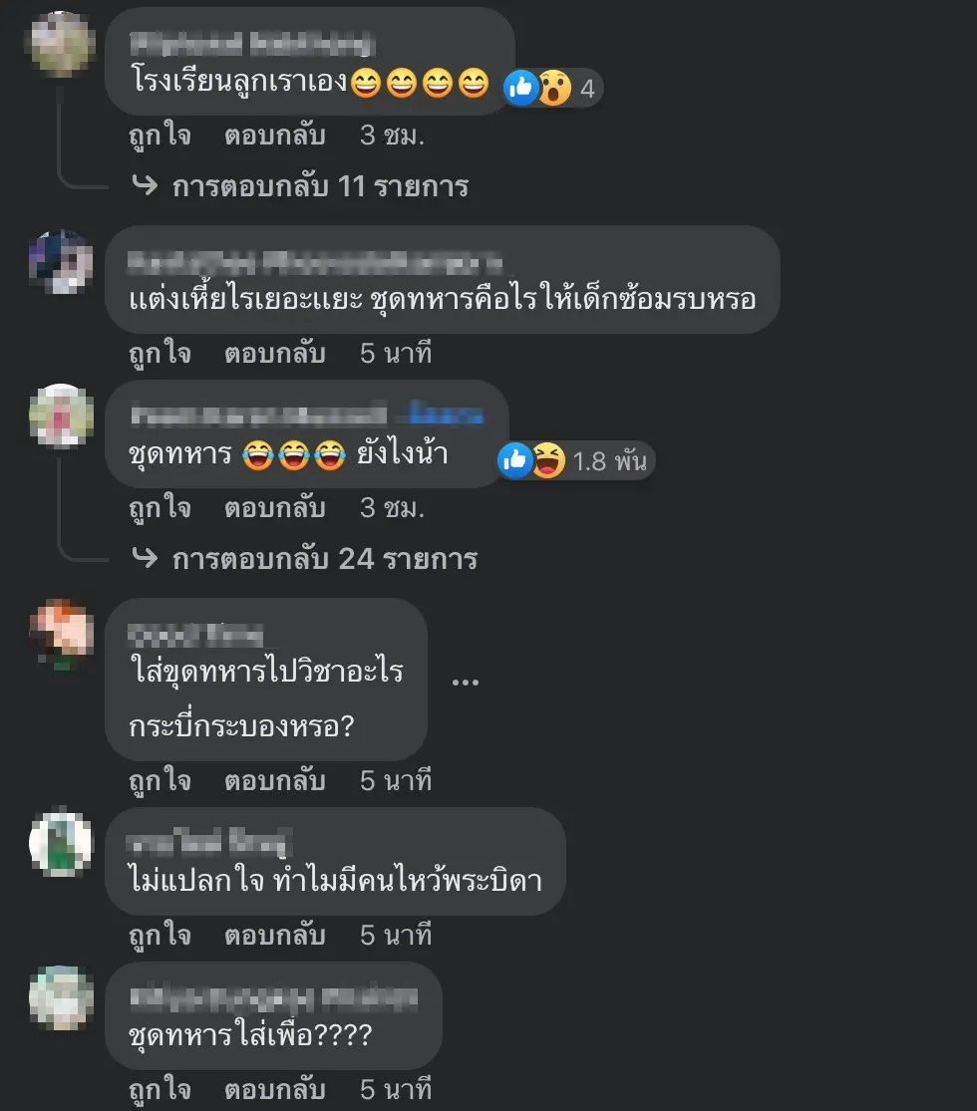The image size is (977, 1111).
Task: Reply to the ชุดทหาร ยังไงน้า comment
Action: point(275,507)
